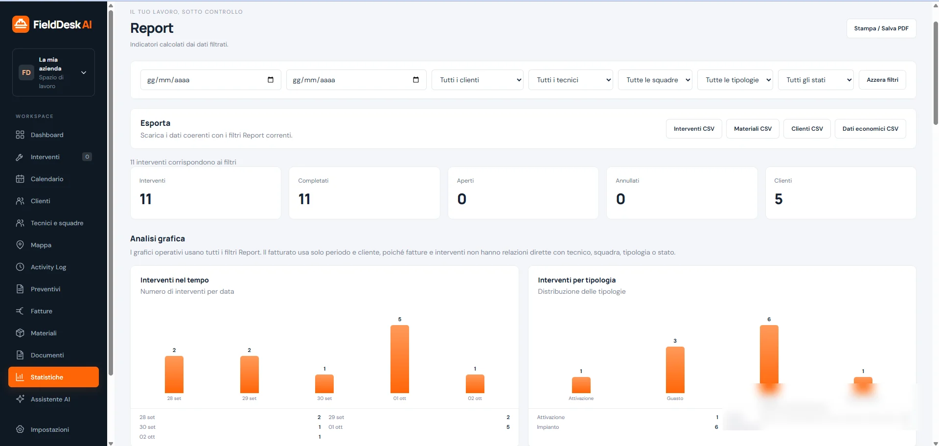Open calendar picker of first date field

tap(271, 80)
